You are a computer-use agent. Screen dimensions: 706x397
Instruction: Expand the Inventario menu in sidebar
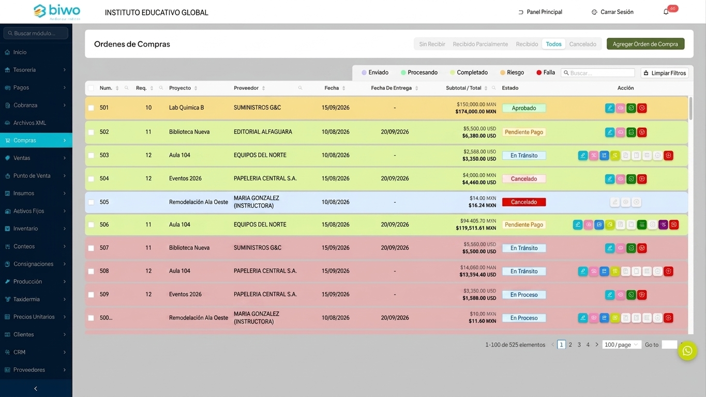point(36,228)
